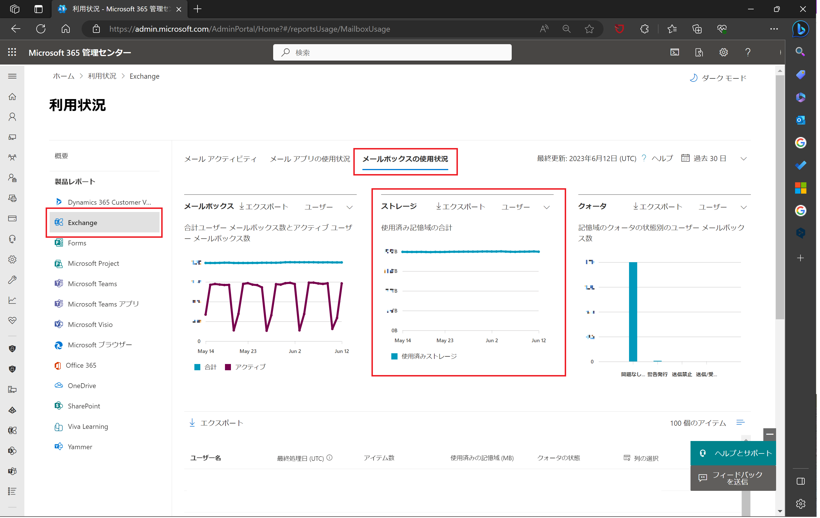The width and height of the screenshot is (820, 518).
Task: Click 使用済みストレージ legend swatch
Action: point(394,356)
